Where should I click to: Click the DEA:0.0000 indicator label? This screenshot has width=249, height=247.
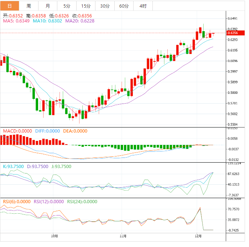tap(75, 131)
